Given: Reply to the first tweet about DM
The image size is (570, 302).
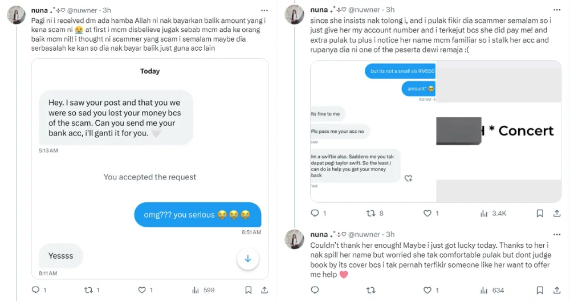Looking at the screenshot, I should coord(35,290).
